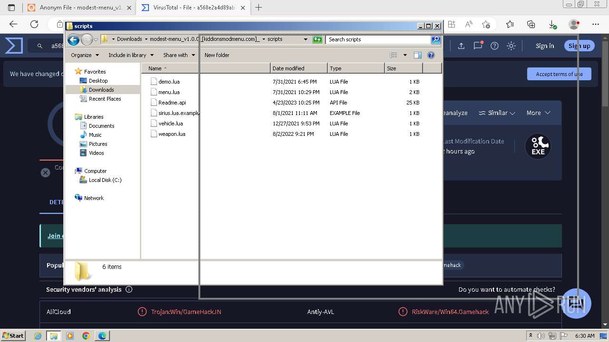Open a new browser tab
This screenshot has height=342, width=609.
[259, 8]
